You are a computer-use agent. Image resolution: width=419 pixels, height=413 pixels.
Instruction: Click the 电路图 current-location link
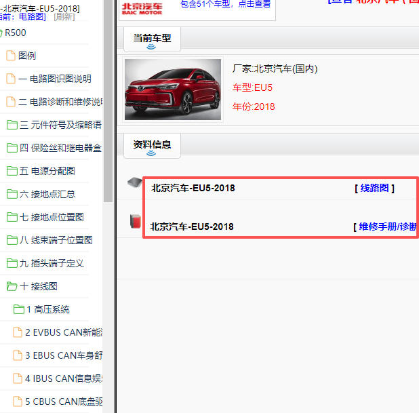(33, 17)
